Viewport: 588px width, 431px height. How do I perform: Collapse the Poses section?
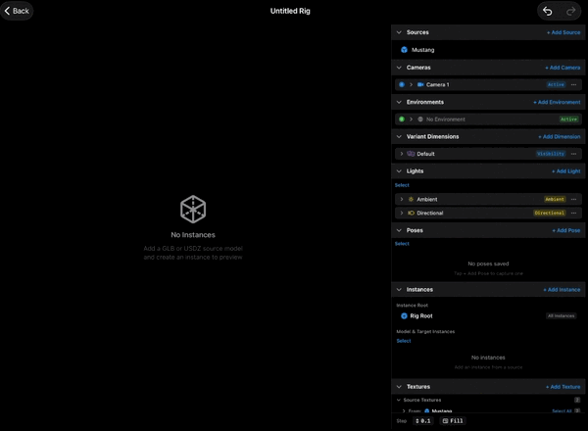[399, 230]
